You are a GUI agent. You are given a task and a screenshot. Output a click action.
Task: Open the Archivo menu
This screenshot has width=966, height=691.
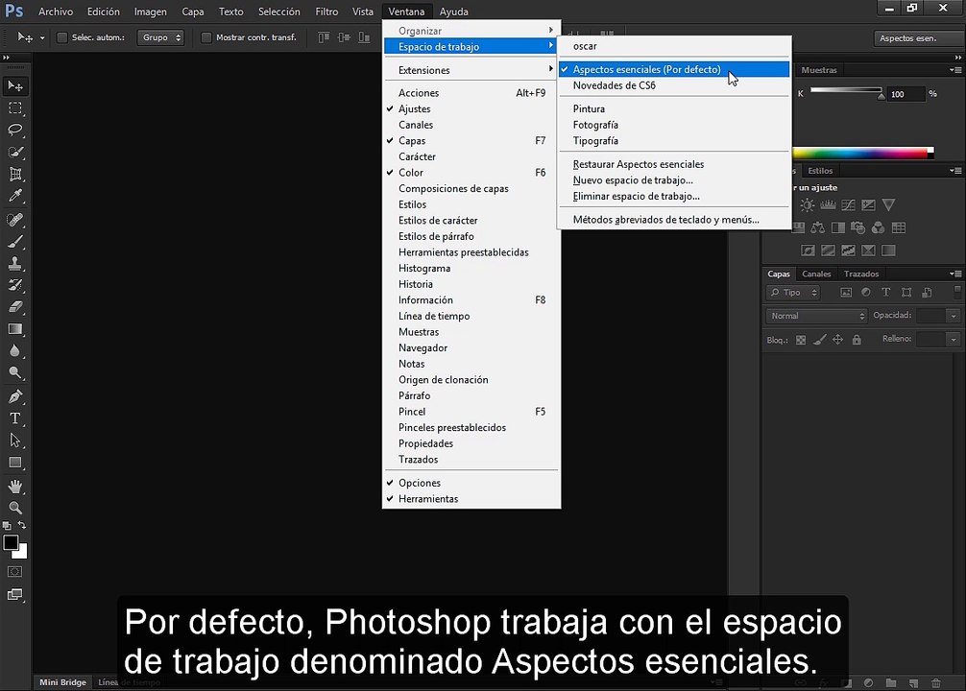coord(56,12)
